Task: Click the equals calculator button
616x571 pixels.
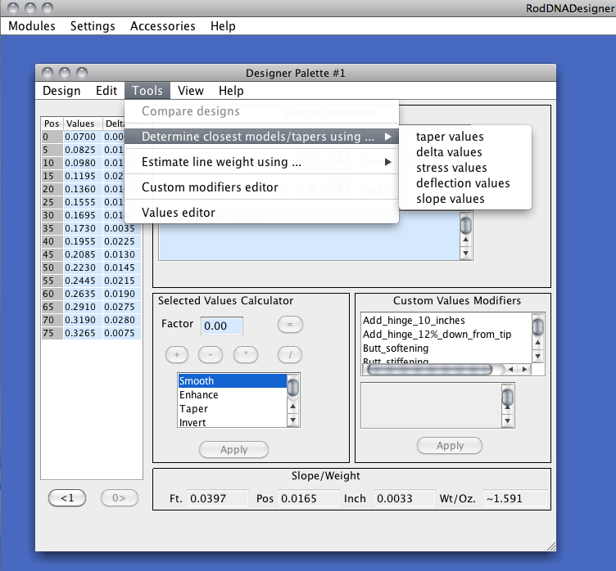Action: click(x=290, y=325)
